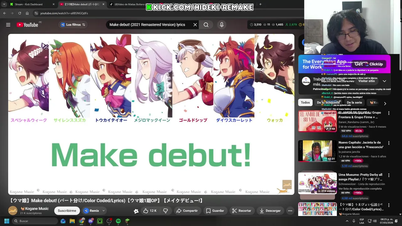
Task: Click the Visitar sitio ad link
Action: click(367, 81)
